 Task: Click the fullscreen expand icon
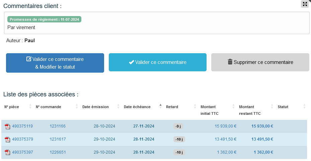(305, 4)
